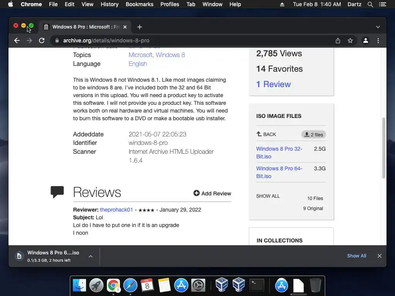The width and height of the screenshot is (395, 296).
Task: Open the Chrome menu in menu bar
Action: [x=31, y=4]
